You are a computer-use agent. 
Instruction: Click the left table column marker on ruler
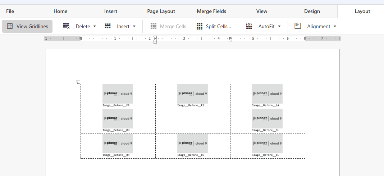(81, 39)
